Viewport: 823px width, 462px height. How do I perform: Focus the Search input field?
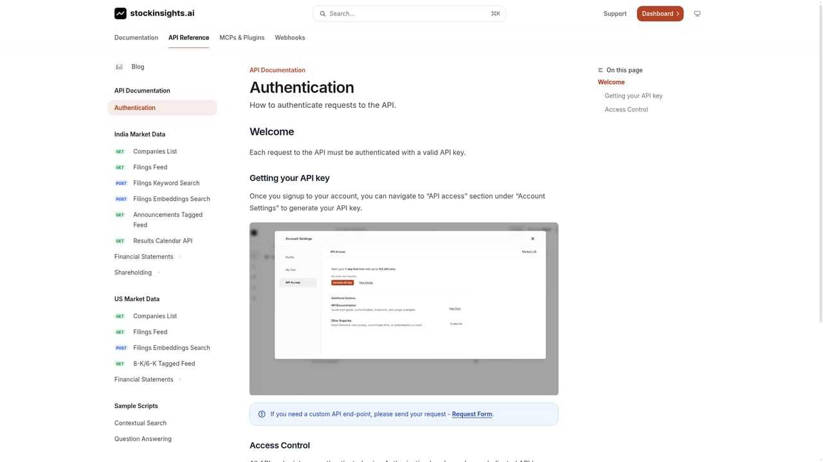[409, 13]
